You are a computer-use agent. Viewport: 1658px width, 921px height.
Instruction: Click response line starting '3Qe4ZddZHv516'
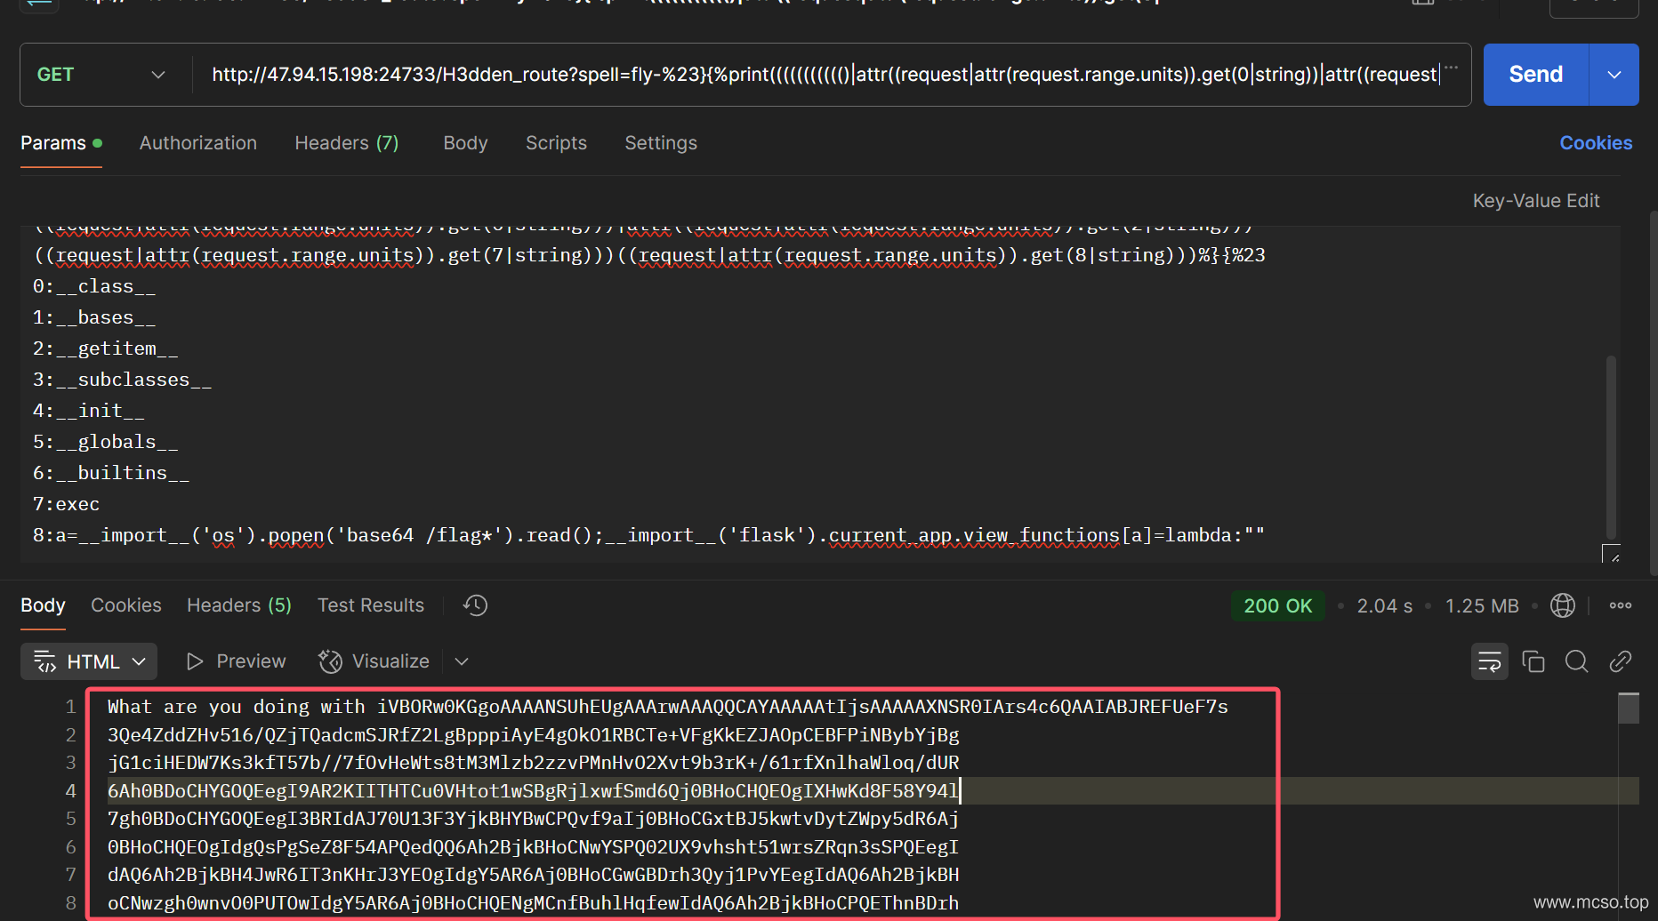(x=534, y=735)
